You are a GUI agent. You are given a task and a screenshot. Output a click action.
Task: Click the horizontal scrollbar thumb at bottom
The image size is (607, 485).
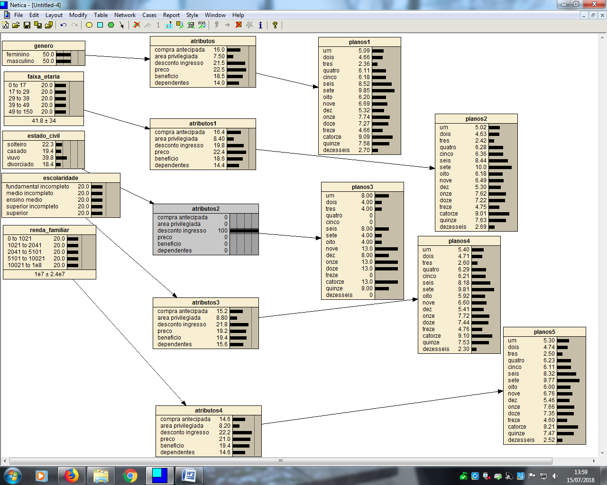281,461
